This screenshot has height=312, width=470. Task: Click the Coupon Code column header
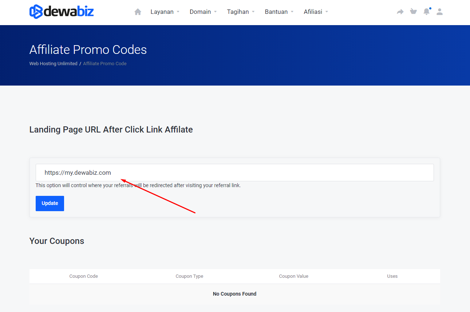point(83,276)
